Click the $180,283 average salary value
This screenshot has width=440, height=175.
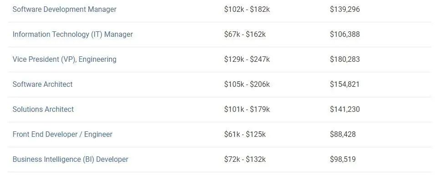(x=344, y=59)
